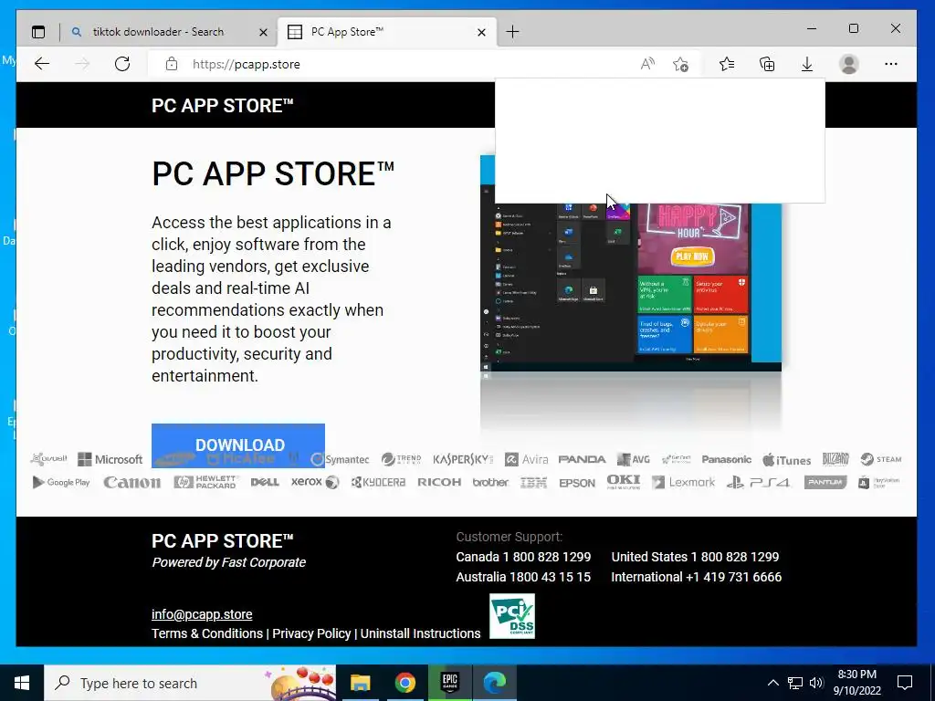Click the Hewlett Packard logo

pos(206,482)
